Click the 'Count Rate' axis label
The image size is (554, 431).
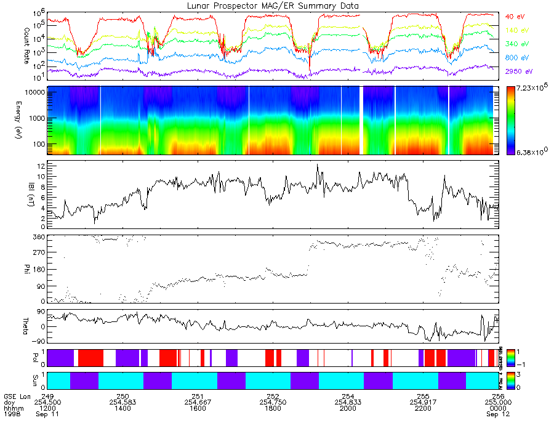pos(27,46)
